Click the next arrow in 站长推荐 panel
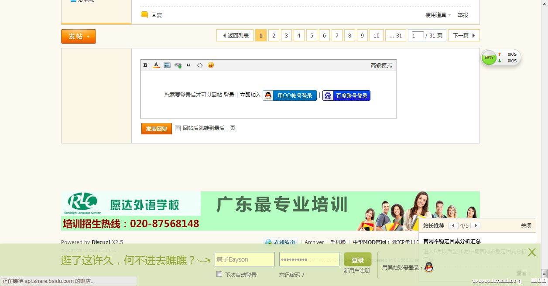Image resolution: width=548 pixels, height=286 pixels. coord(475,225)
